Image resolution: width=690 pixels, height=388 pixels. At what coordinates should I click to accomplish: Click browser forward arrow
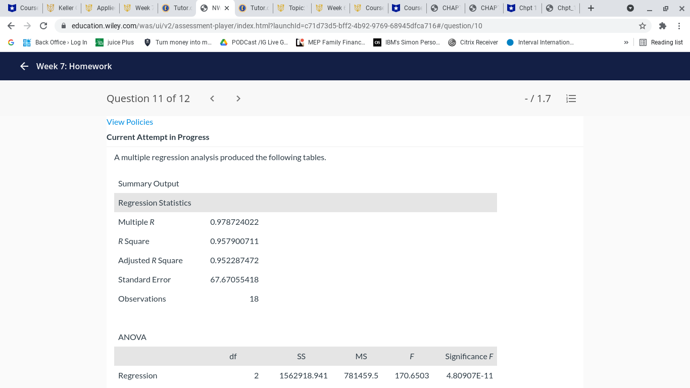(27, 26)
